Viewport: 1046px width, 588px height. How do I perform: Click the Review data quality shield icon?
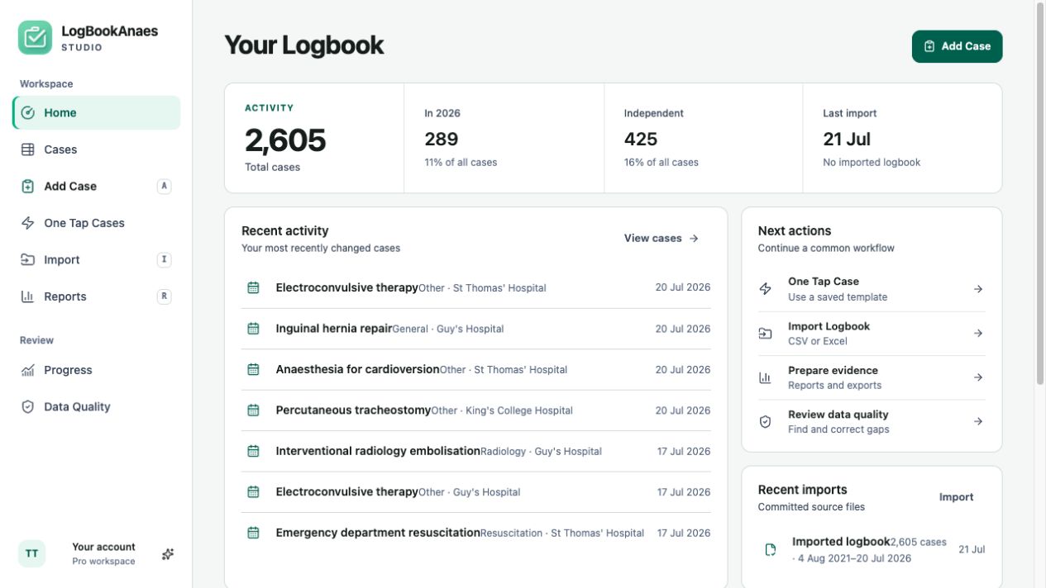click(765, 422)
